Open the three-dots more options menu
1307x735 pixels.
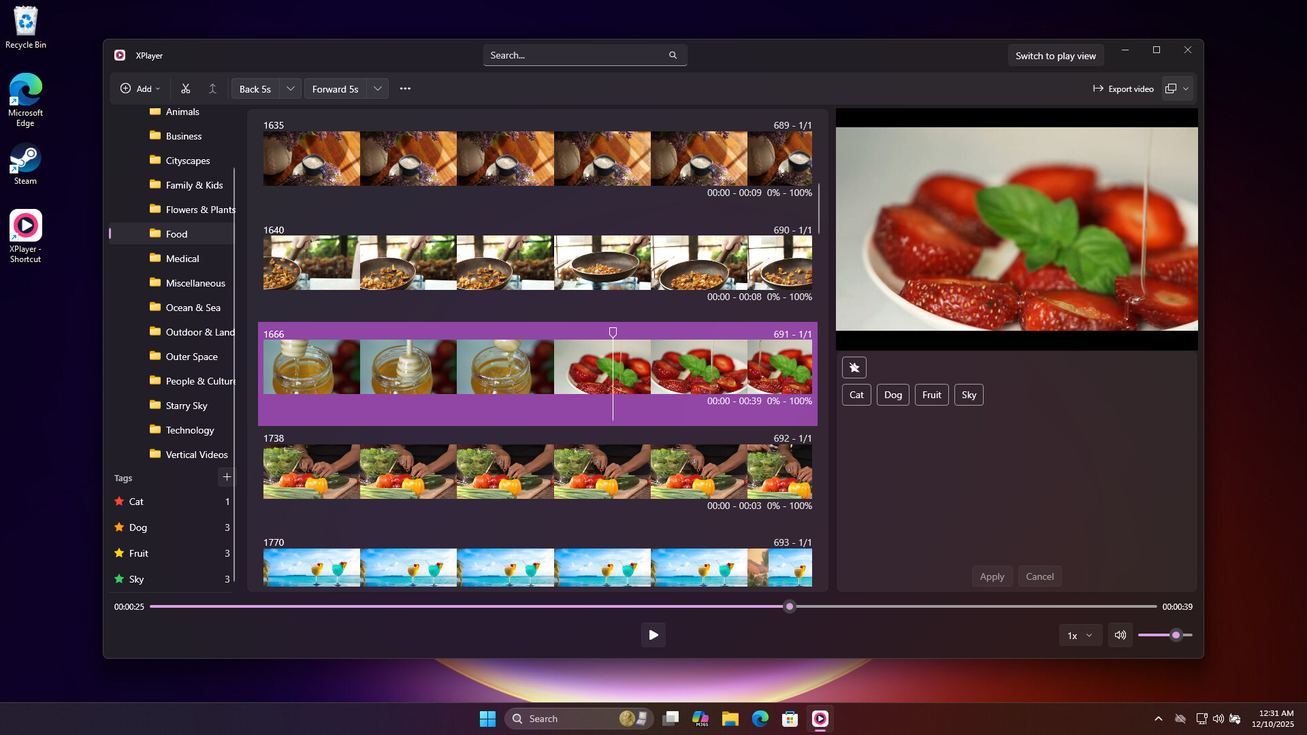pyautogui.click(x=405, y=88)
